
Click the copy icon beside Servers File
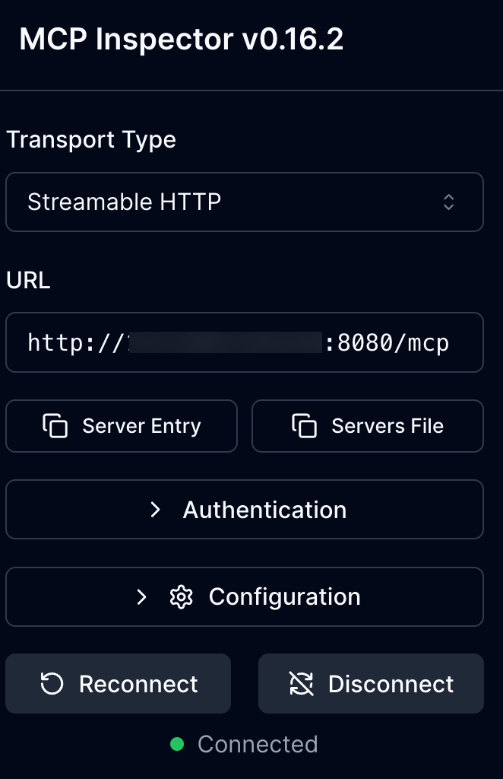coord(304,426)
